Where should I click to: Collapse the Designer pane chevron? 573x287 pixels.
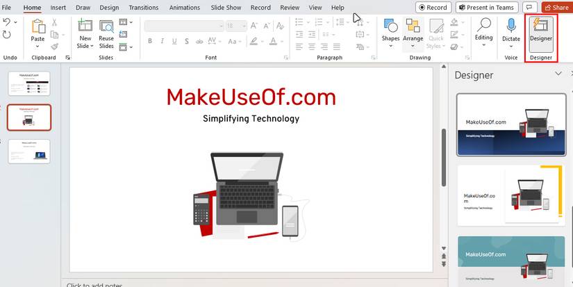558,74
